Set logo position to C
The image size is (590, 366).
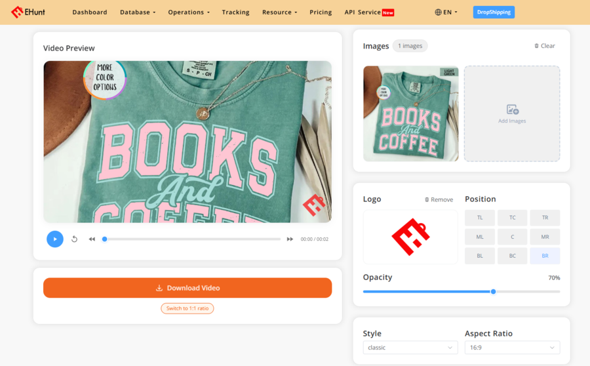(512, 237)
